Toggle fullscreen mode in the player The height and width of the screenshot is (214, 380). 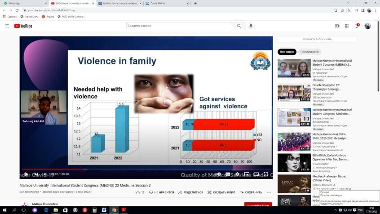[265, 174]
